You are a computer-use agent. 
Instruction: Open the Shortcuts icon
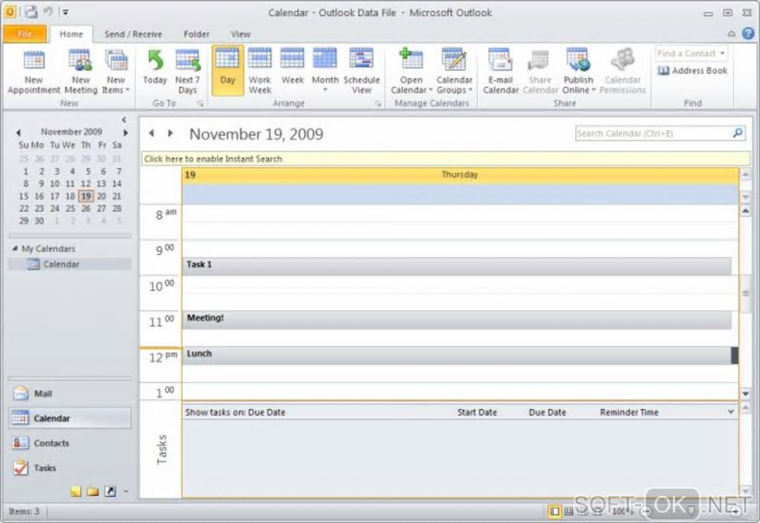[x=110, y=492]
